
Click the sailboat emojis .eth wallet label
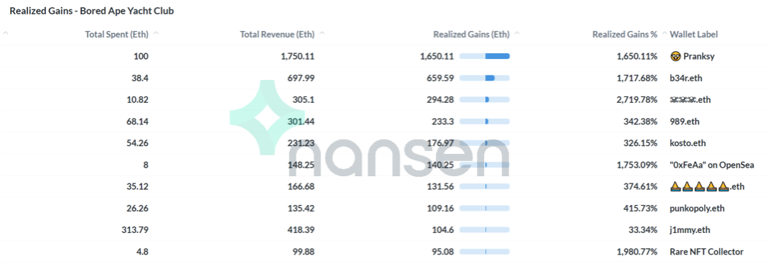point(707,186)
